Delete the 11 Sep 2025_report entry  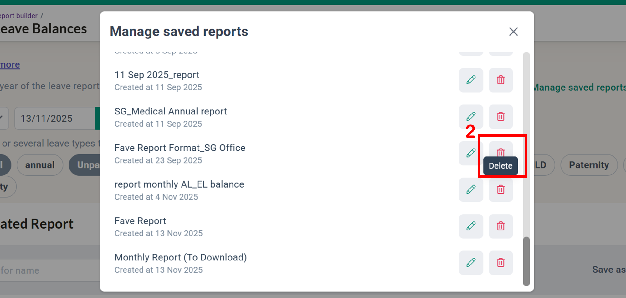(501, 80)
